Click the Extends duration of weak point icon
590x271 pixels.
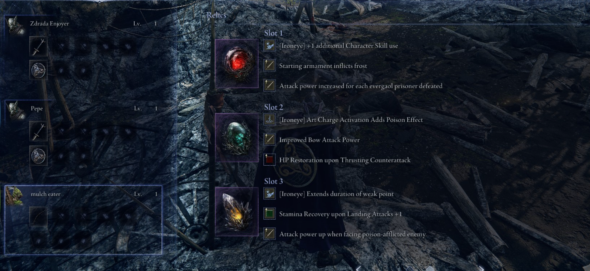point(269,194)
